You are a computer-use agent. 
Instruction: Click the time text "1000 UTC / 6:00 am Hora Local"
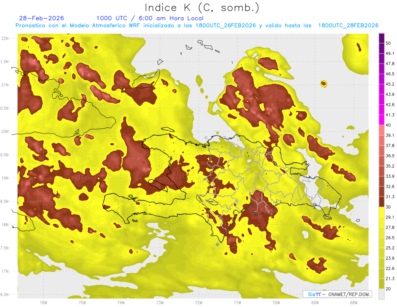coord(150,18)
